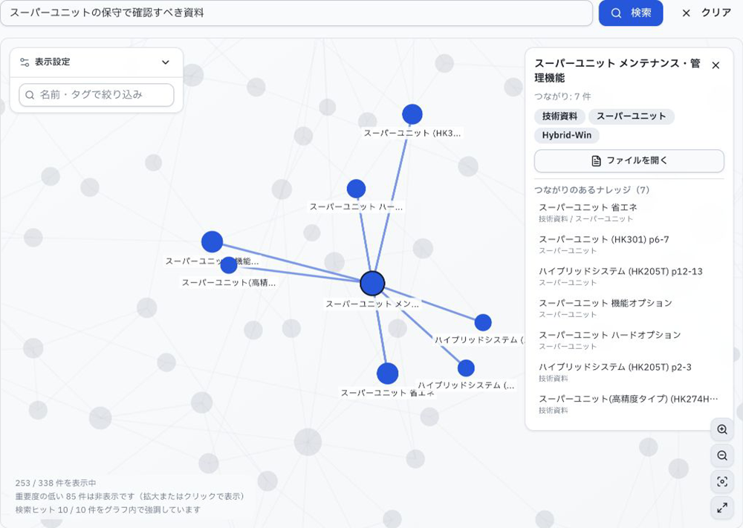Click the 表示設定 sliders icon
The width and height of the screenshot is (743, 528).
coord(25,62)
